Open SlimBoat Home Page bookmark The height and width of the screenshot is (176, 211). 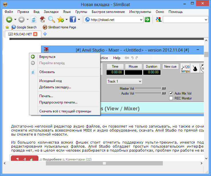(x=59, y=27)
